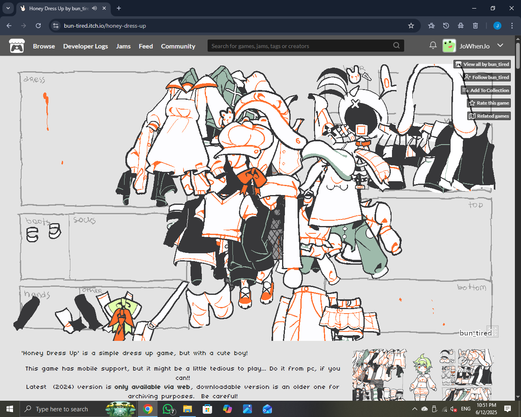This screenshot has height=417, width=521.
Task: Pick the bunny face hair clip
Action: [354, 75]
